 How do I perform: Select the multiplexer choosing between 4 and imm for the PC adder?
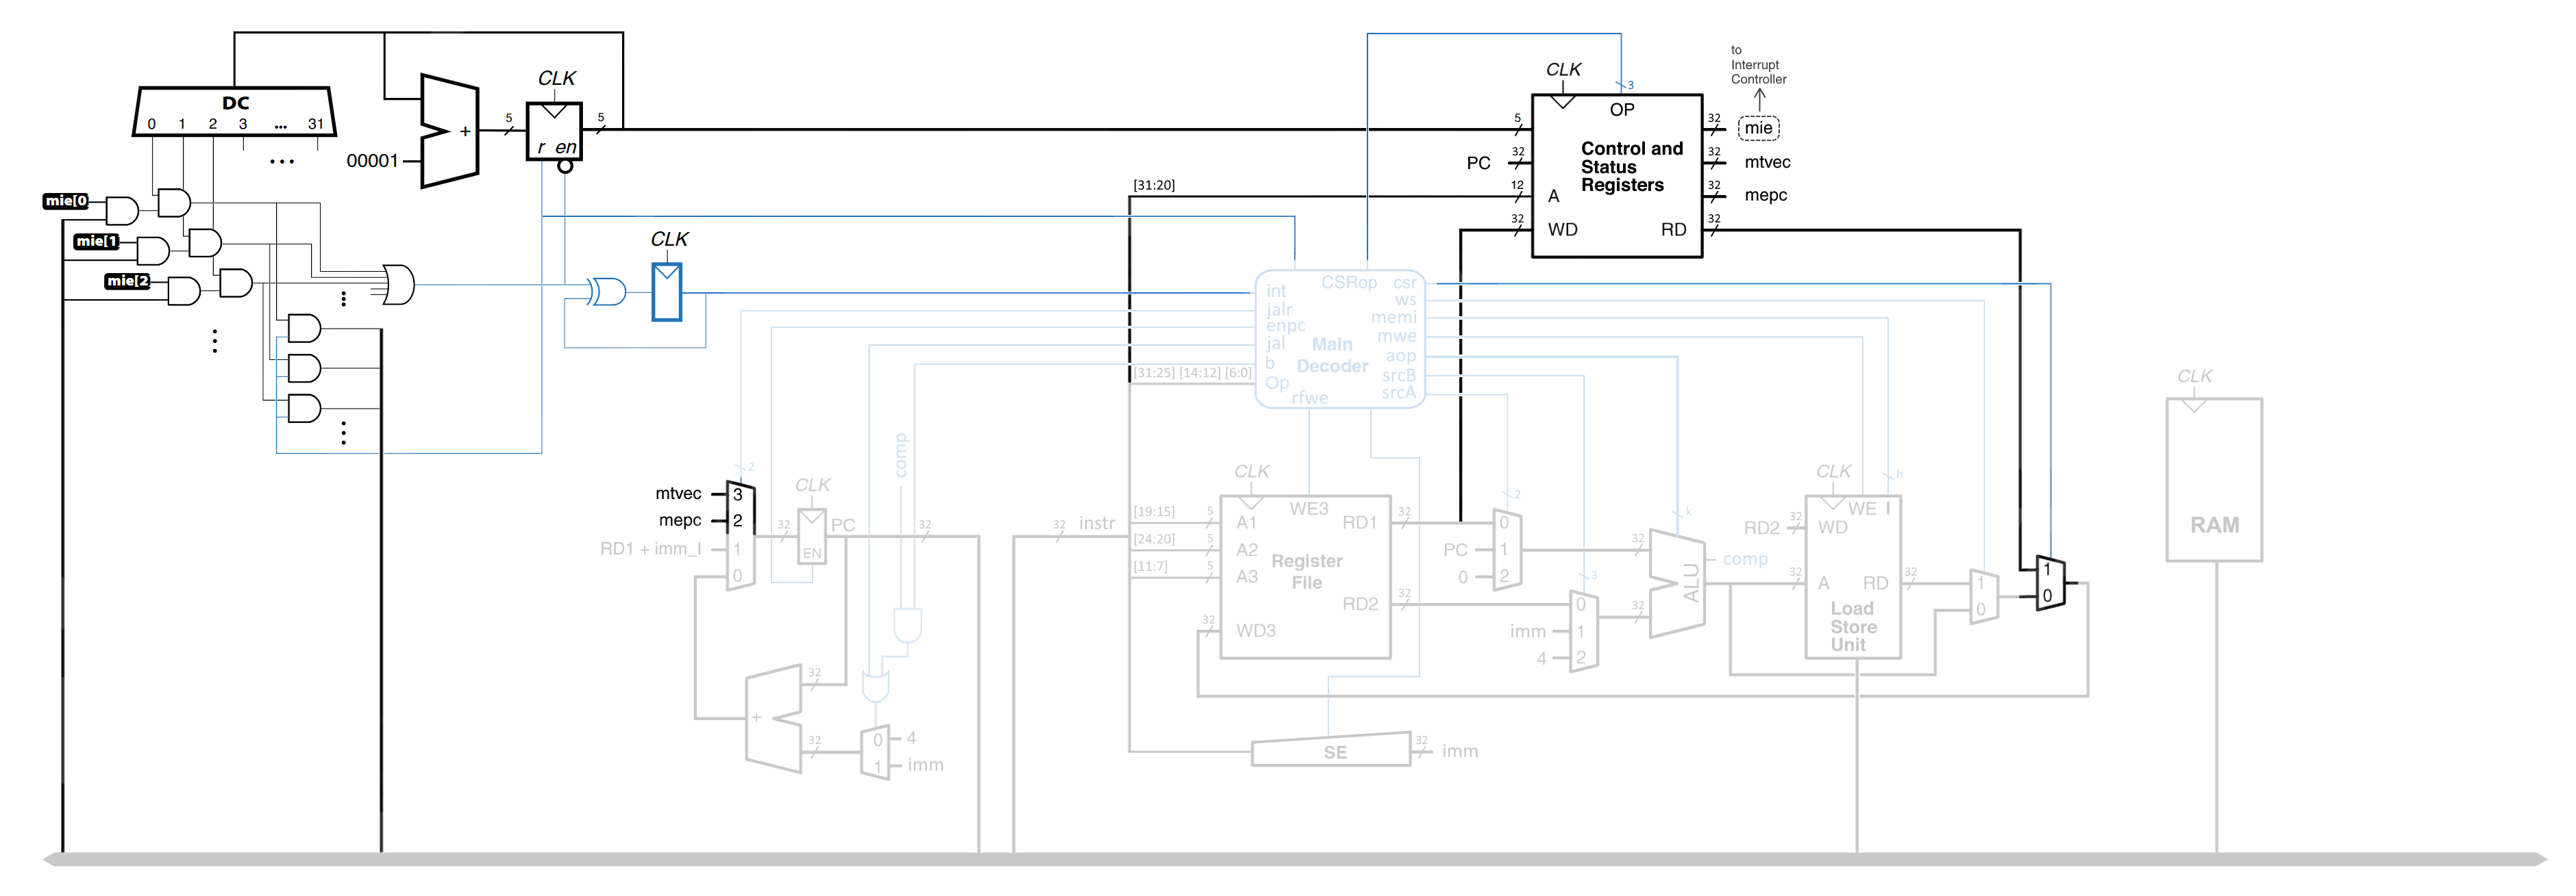[875, 753]
